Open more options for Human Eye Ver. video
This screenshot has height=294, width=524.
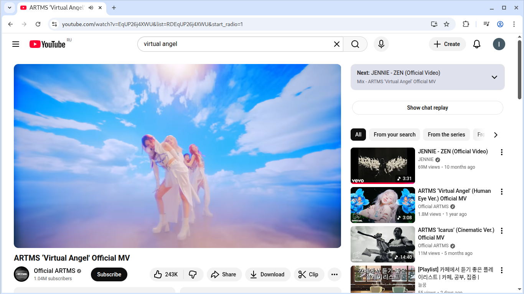(501, 192)
